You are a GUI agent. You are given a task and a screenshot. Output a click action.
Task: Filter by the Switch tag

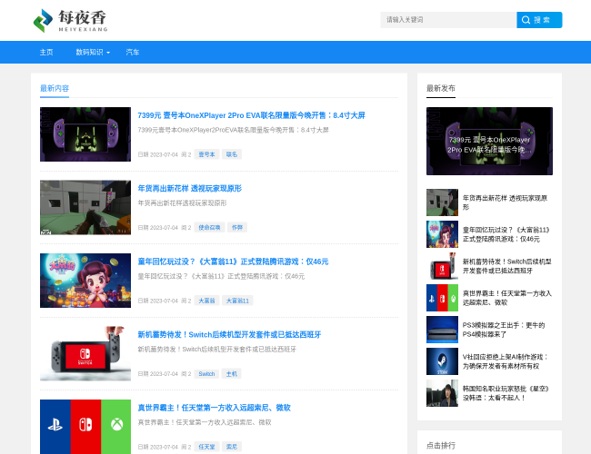pyautogui.click(x=206, y=373)
